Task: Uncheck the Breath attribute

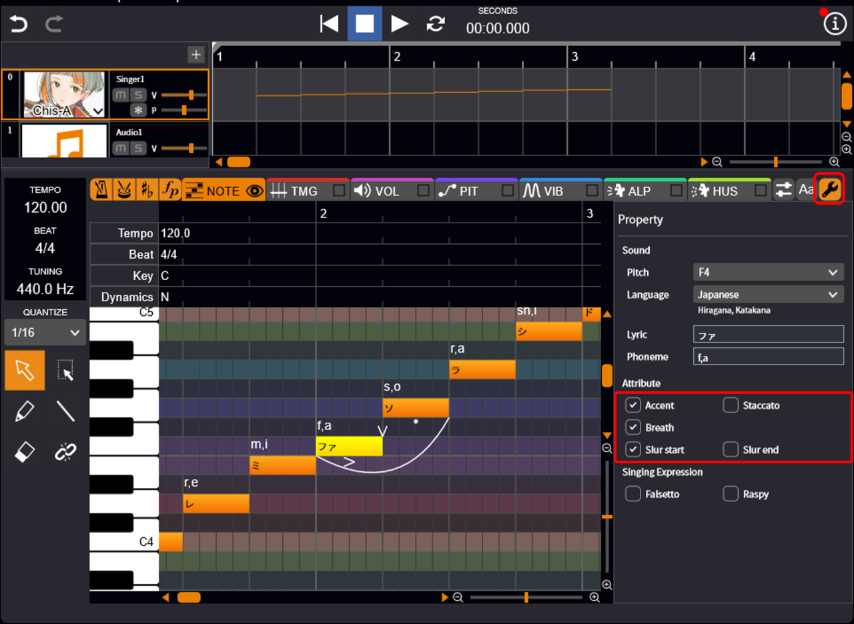Action: pos(633,427)
